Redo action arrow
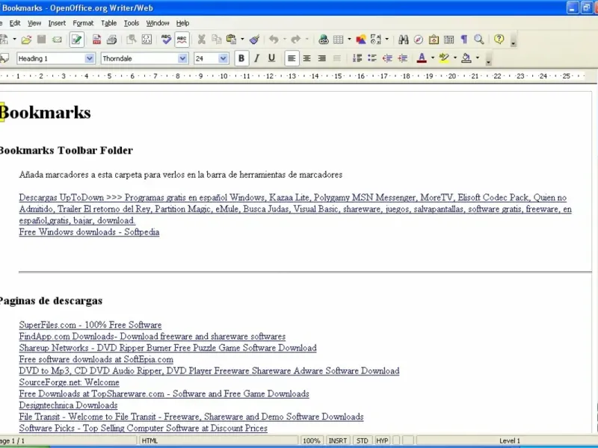Image resolution: width=598 pixels, height=448 pixels. [x=296, y=40]
